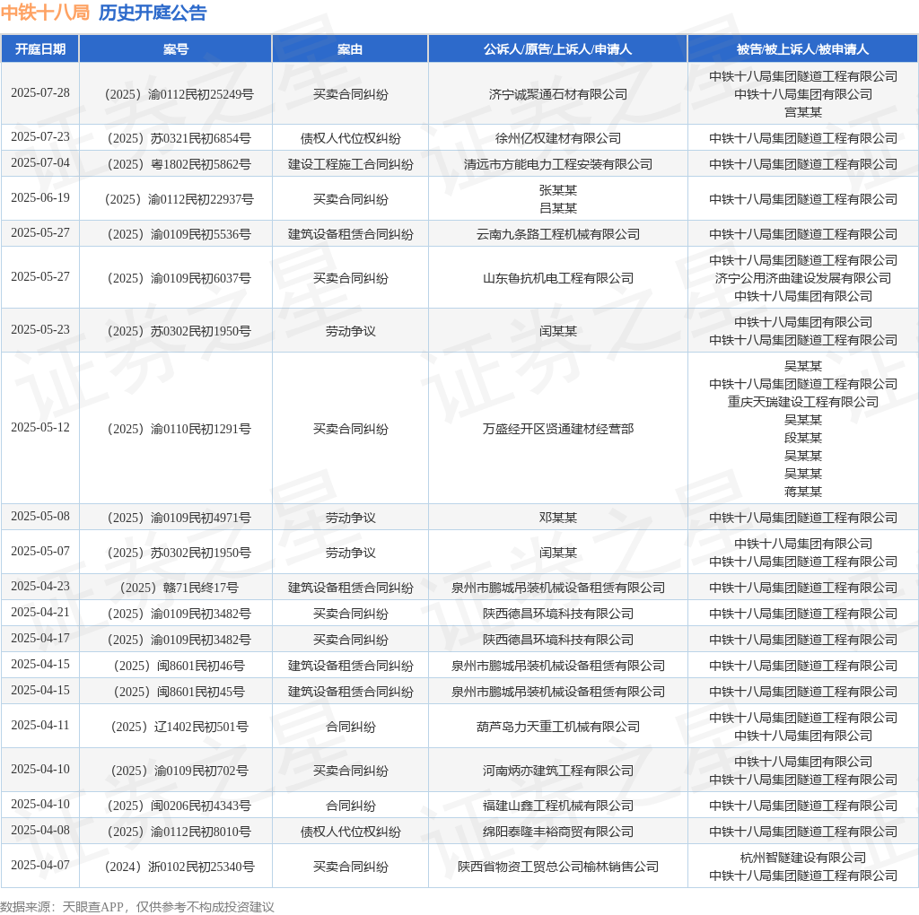Click plaintiff 邓某某

[x=557, y=518]
